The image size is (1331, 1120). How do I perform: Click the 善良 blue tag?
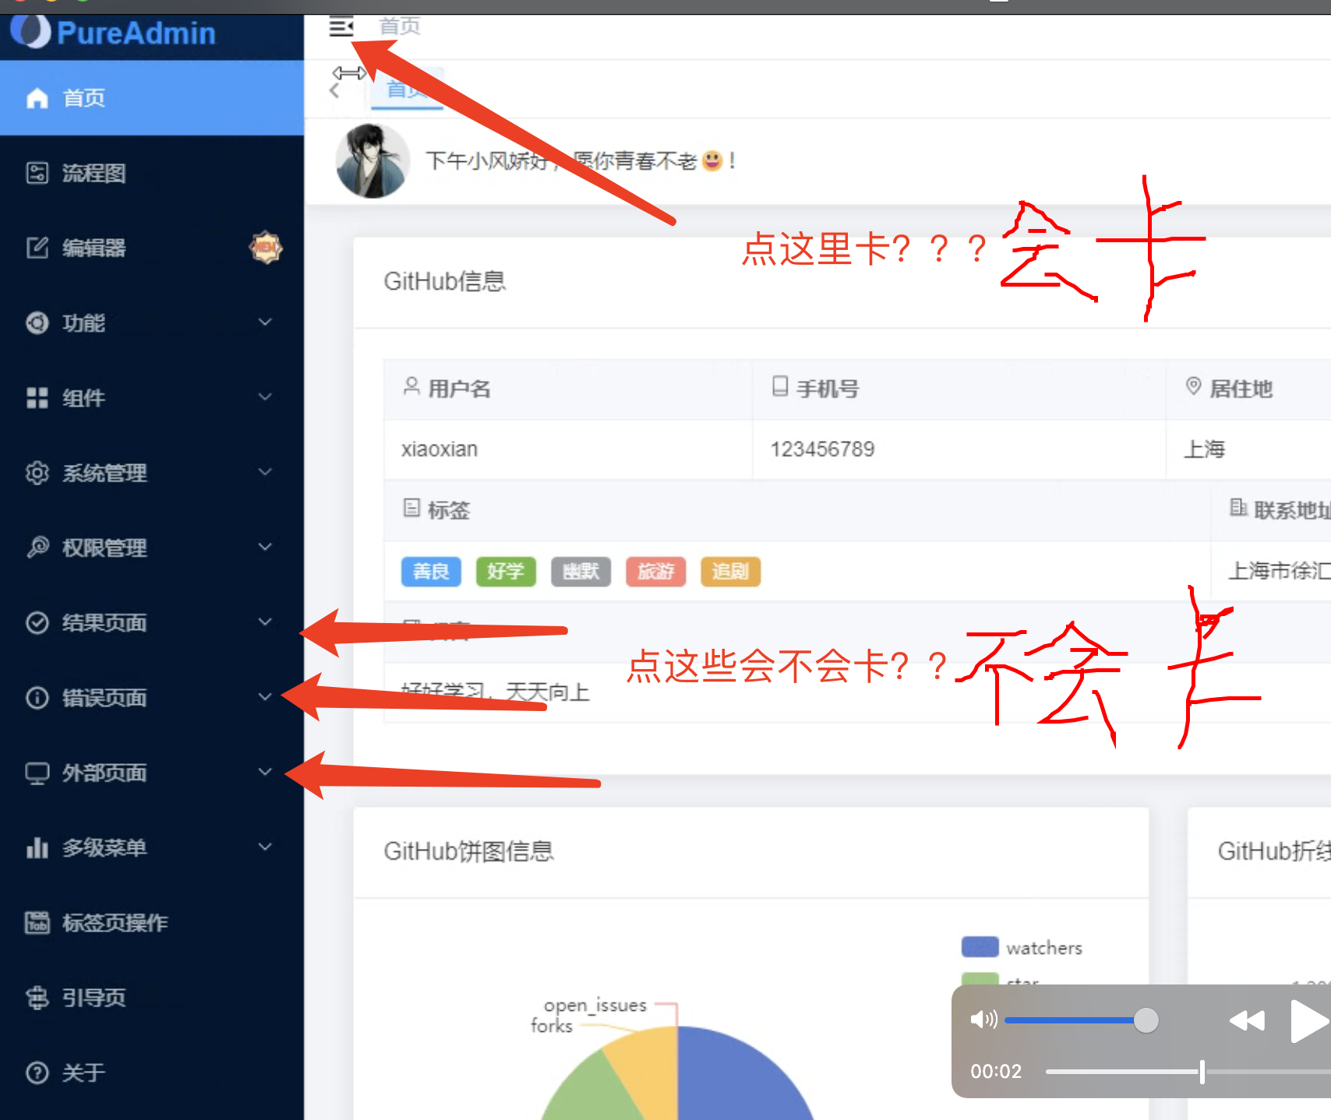(x=430, y=572)
